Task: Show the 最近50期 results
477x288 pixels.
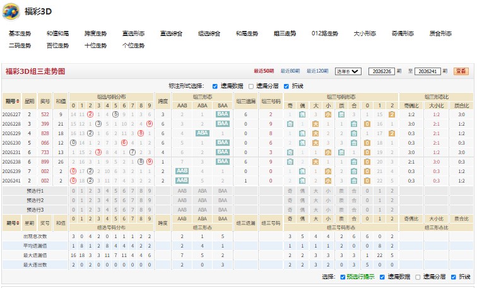Action: [x=264, y=71]
